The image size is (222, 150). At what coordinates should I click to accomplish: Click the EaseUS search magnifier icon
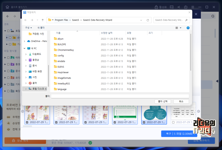pyautogui.click(x=213, y=16)
